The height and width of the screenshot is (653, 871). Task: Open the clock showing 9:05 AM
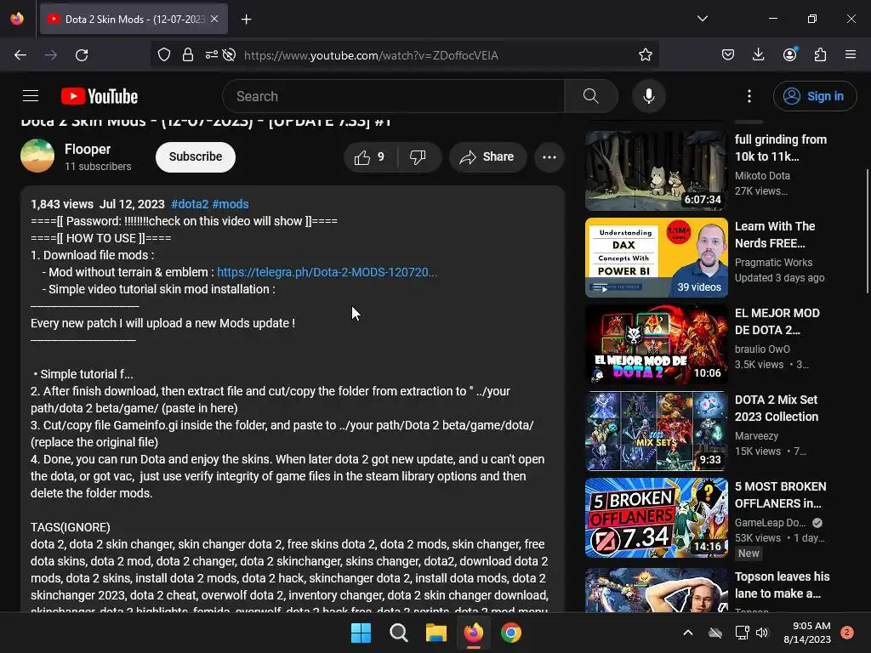[x=807, y=633]
